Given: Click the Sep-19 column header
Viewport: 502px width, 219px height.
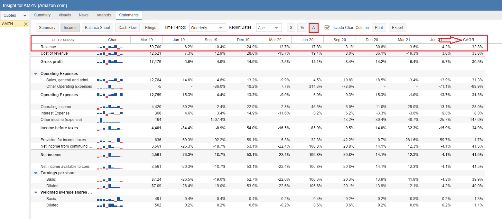Looking at the screenshot, I should 211,40.
